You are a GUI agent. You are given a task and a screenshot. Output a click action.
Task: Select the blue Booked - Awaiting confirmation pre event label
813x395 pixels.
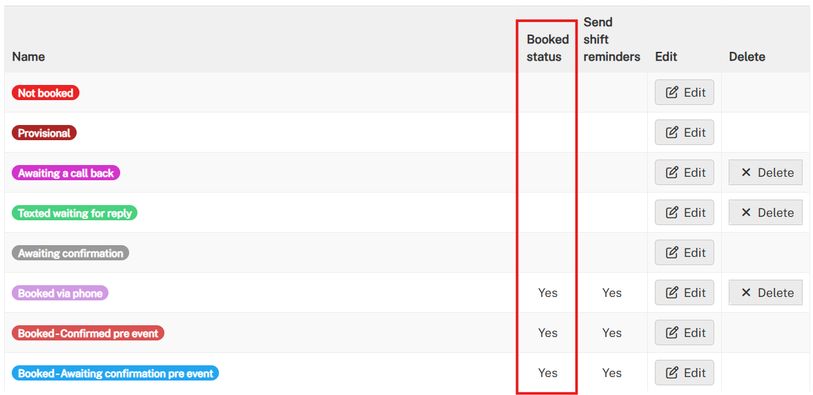click(x=115, y=373)
